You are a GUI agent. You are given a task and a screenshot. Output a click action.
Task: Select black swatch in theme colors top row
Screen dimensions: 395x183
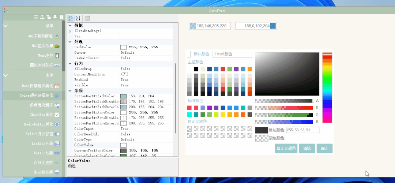coord(196,69)
